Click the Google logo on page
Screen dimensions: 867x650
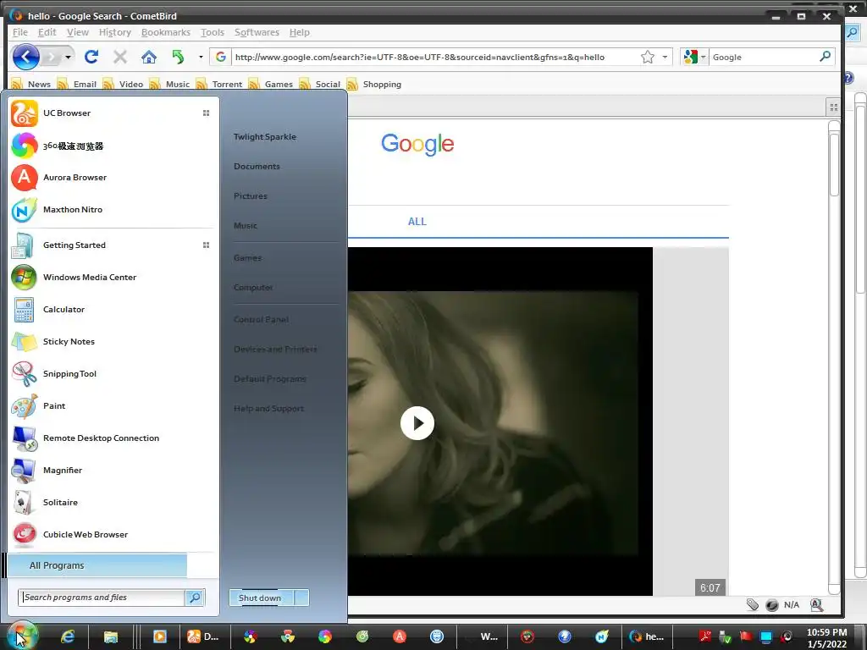click(417, 144)
